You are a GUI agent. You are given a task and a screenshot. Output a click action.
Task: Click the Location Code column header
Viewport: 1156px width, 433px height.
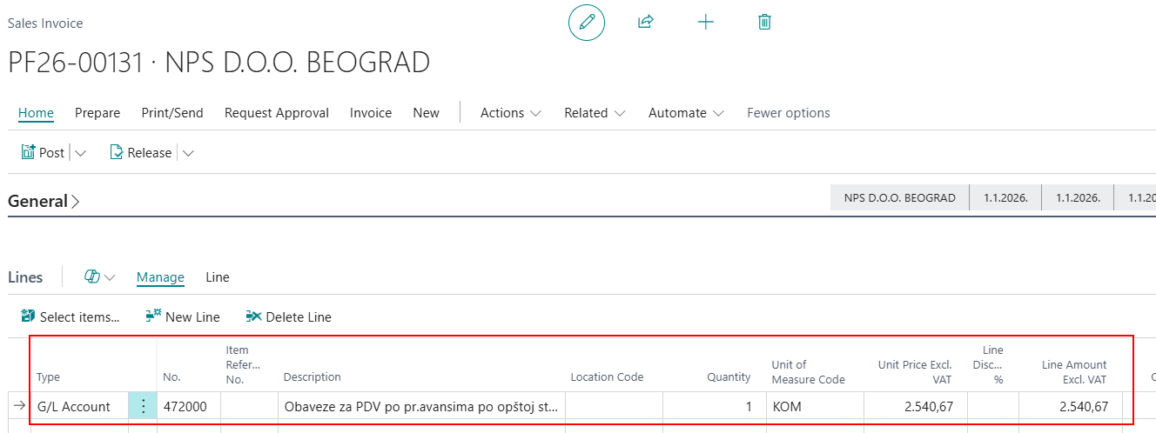[607, 377]
